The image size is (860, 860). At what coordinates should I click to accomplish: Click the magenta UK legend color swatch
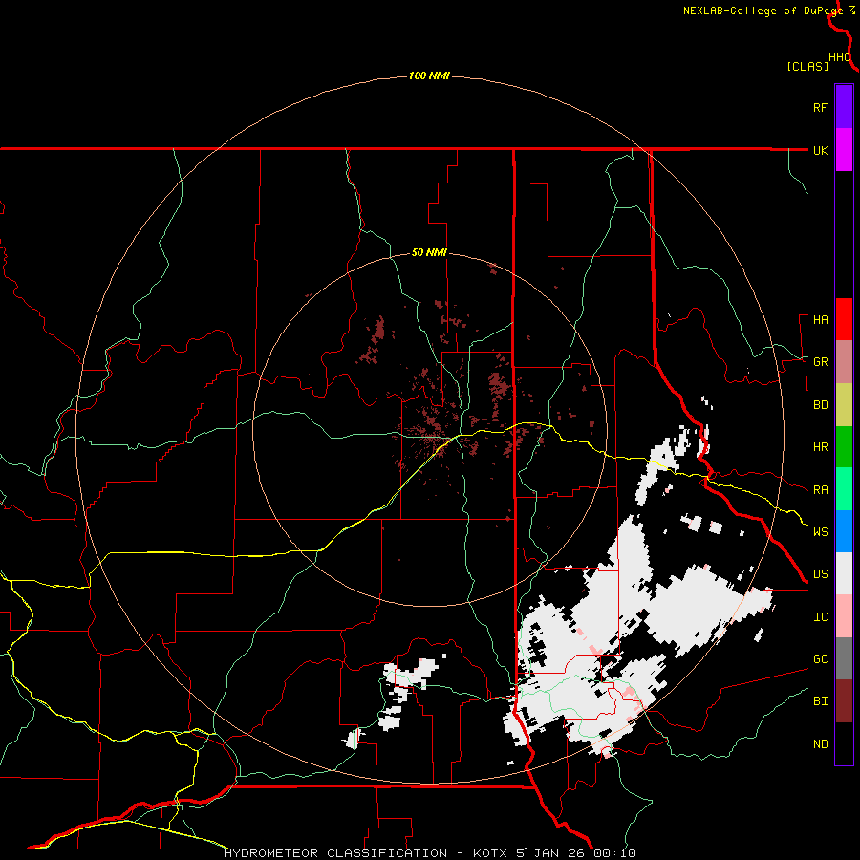(x=844, y=150)
